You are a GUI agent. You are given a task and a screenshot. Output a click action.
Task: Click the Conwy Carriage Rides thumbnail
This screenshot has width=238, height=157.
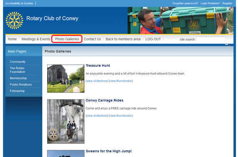[66, 122]
